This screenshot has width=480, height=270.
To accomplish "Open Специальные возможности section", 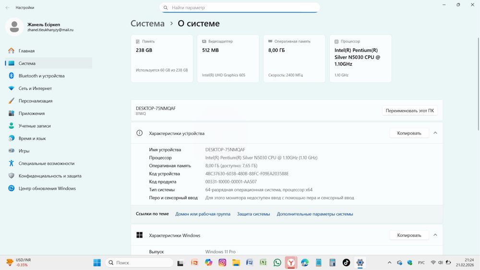I will pyautogui.click(x=48, y=163).
